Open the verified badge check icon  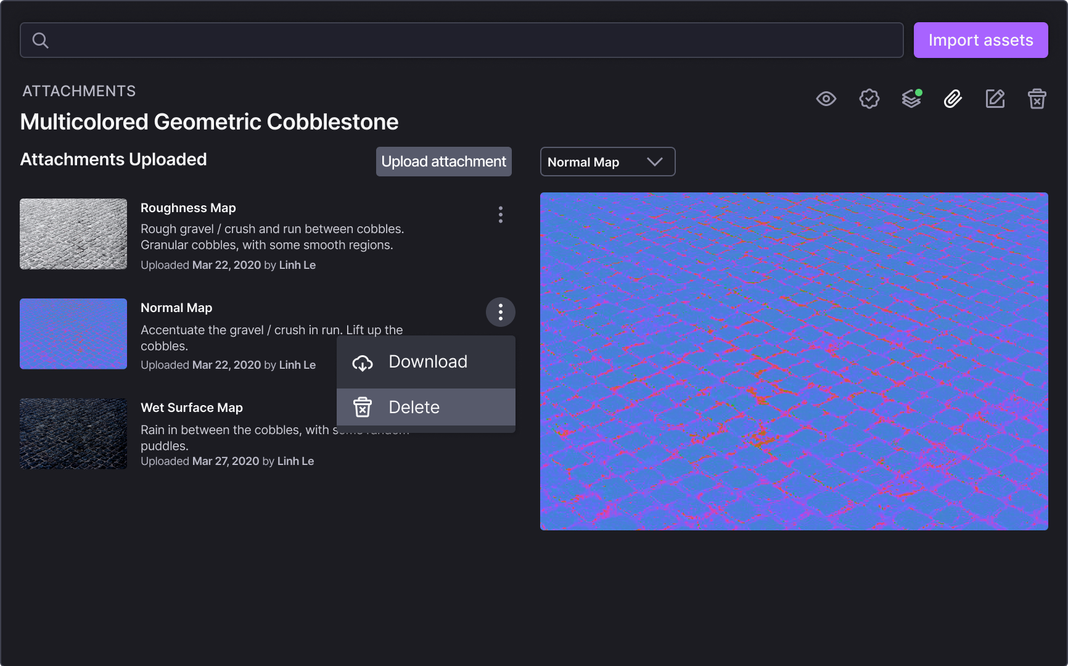[x=869, y=99]
